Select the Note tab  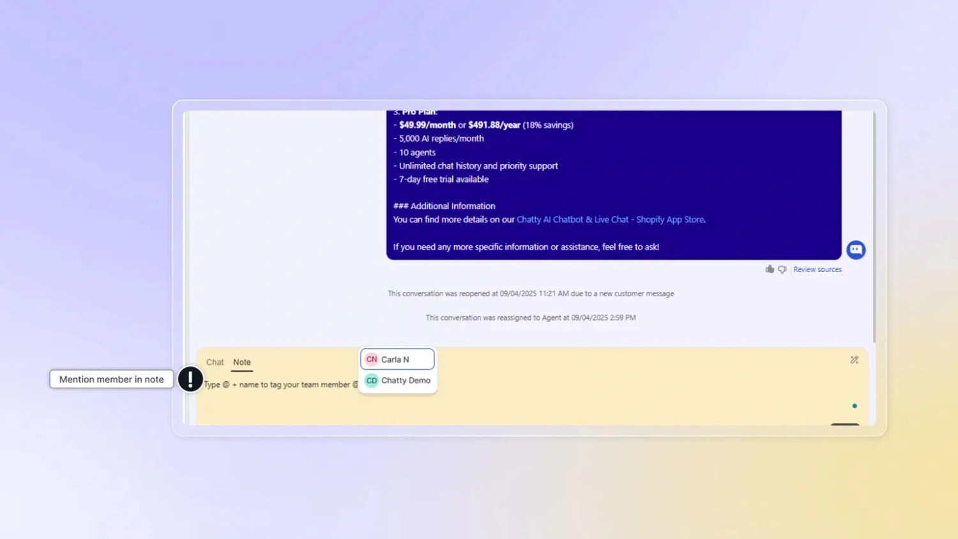coord(242,362)
